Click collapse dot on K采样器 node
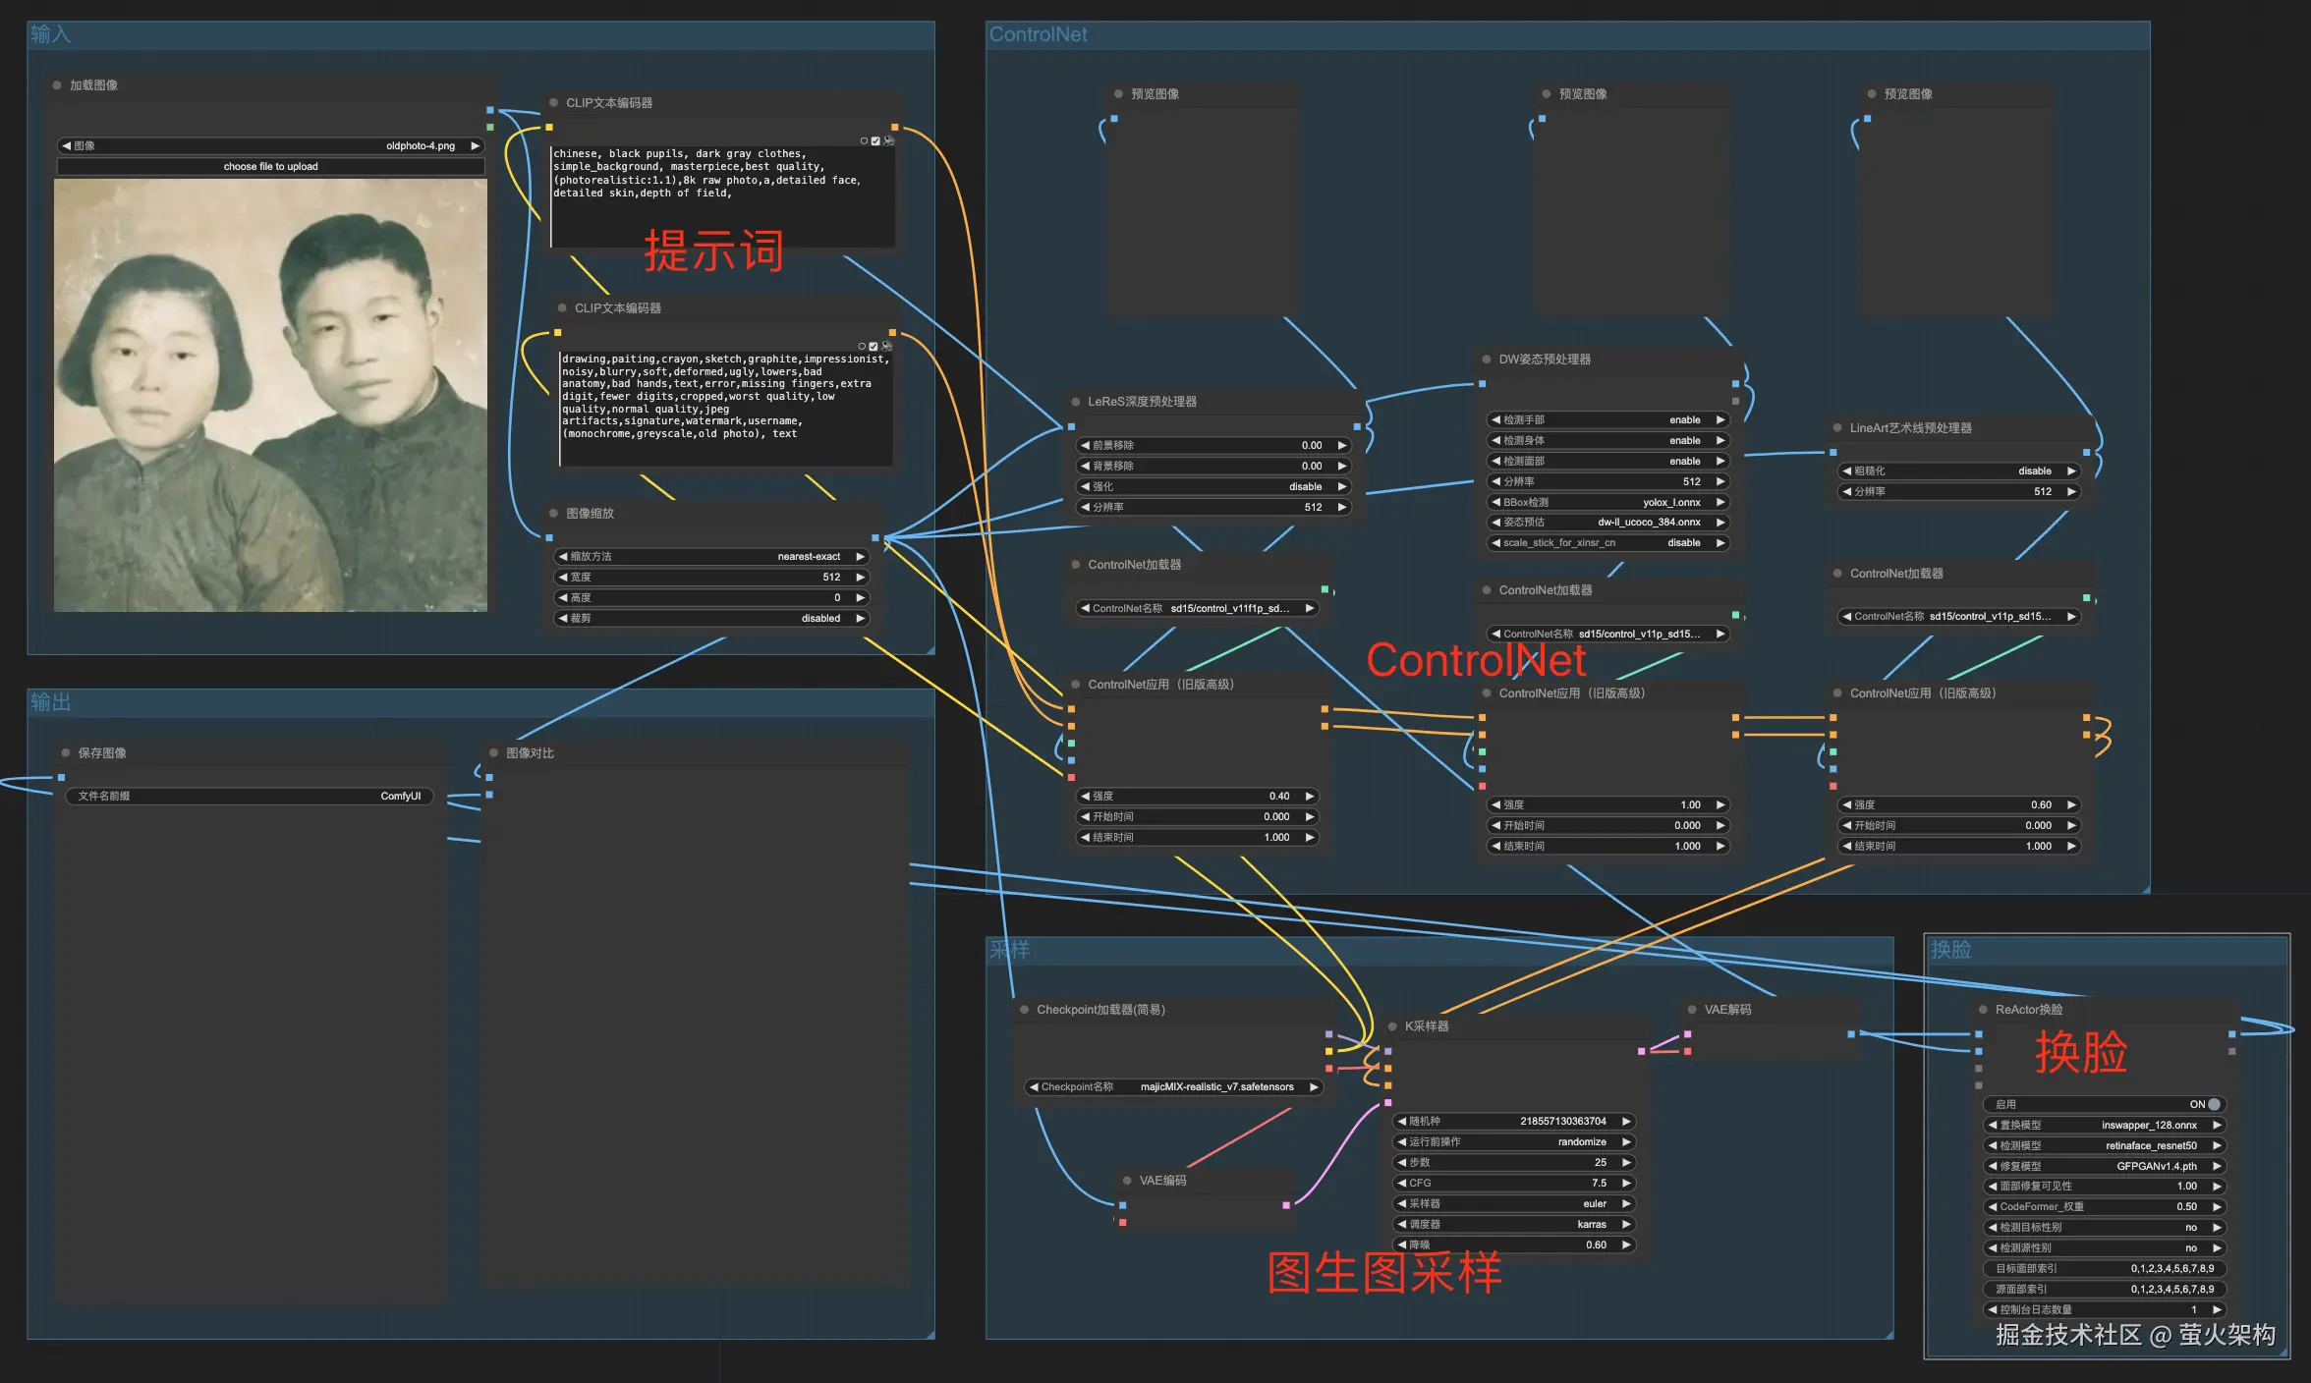Screen dimensions: 2311x1383 point(1393,1026)
